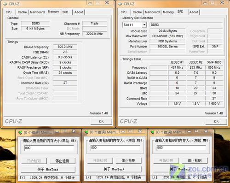Viewport: 230px width, 183px height.
Task: Select the Memory tab in left CPU-Z window
Action: pyautogui.click(x=53, y=12)
